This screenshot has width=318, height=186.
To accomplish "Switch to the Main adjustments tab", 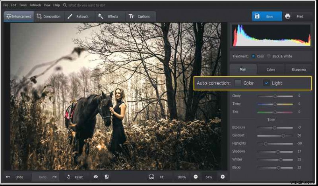I will pyautogui.click(x=243, y=69).
